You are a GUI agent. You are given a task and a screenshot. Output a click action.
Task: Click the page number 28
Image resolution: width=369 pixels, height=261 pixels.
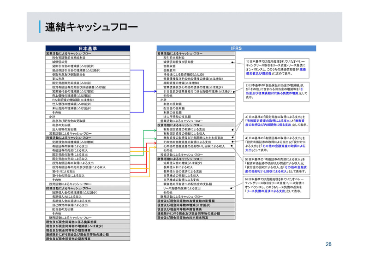[x=328, y=244]
